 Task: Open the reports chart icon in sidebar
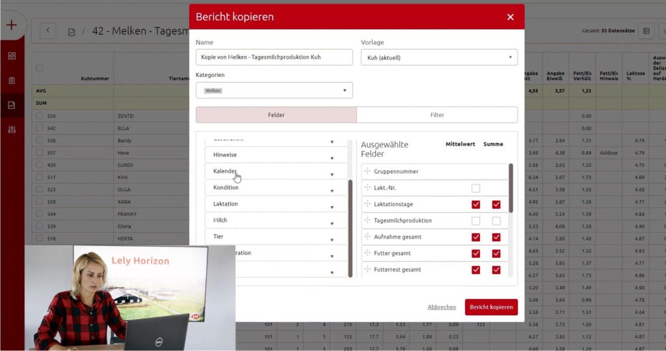point(12,105)
